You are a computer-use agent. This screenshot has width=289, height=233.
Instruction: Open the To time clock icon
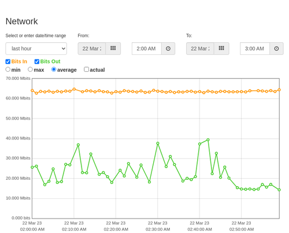(x=276, y=49)
